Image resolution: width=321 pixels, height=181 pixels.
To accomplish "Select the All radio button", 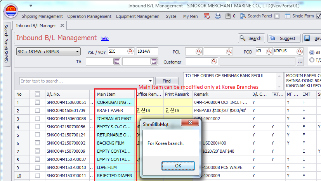I will tap(312, 53).
